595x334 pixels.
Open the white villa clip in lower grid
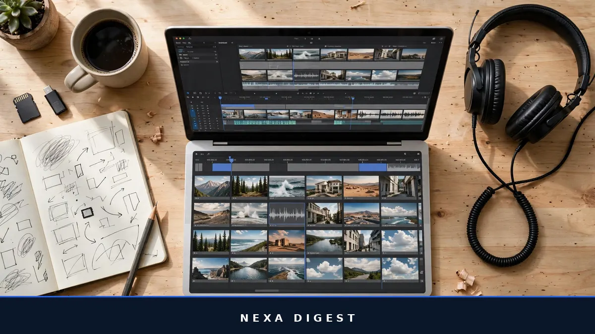(x=324, y=187)
